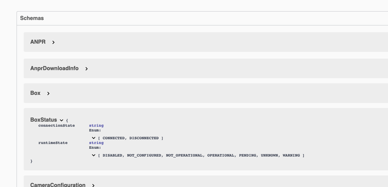Click the Box schema name

click(35, 93)
